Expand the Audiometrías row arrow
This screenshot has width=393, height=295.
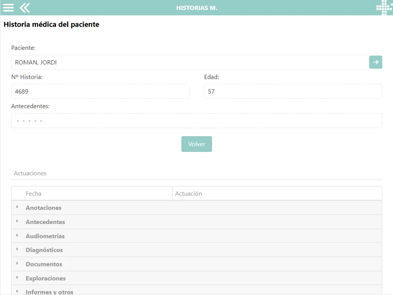click(17, 235)
